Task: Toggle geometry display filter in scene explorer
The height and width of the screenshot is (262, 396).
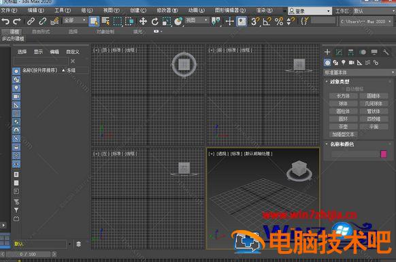Action: (x=16, y=71)
